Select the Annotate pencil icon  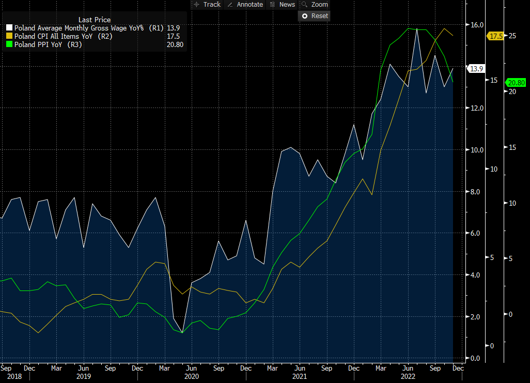pyautogui.click(x=230, y=5)
